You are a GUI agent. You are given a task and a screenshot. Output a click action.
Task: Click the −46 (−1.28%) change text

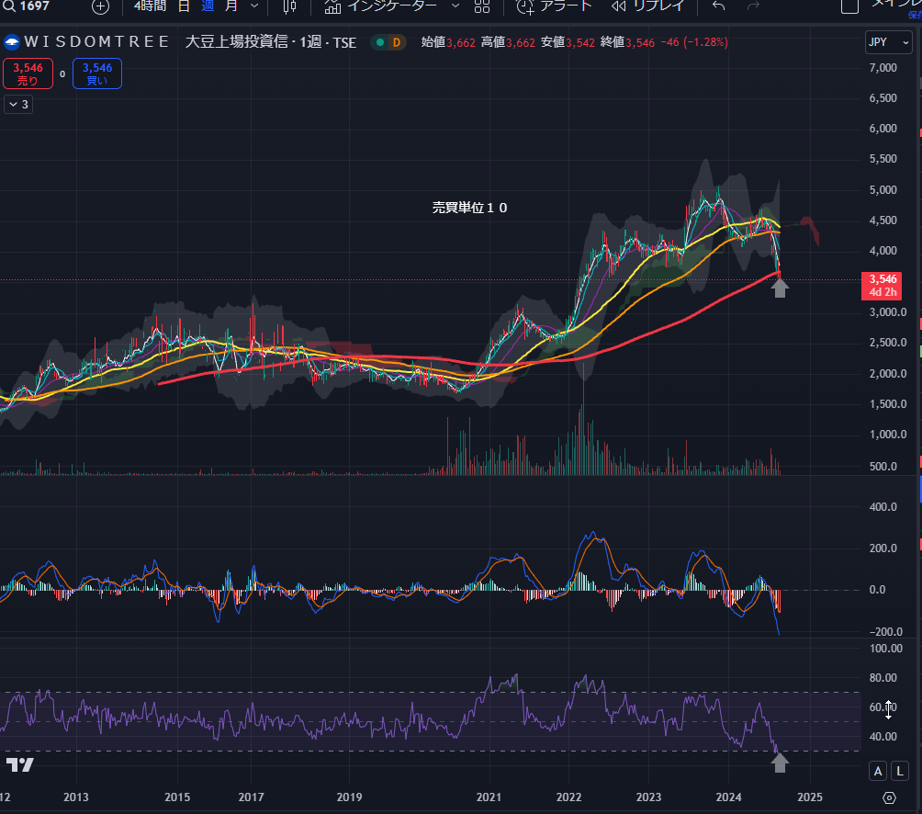(694, 42)
